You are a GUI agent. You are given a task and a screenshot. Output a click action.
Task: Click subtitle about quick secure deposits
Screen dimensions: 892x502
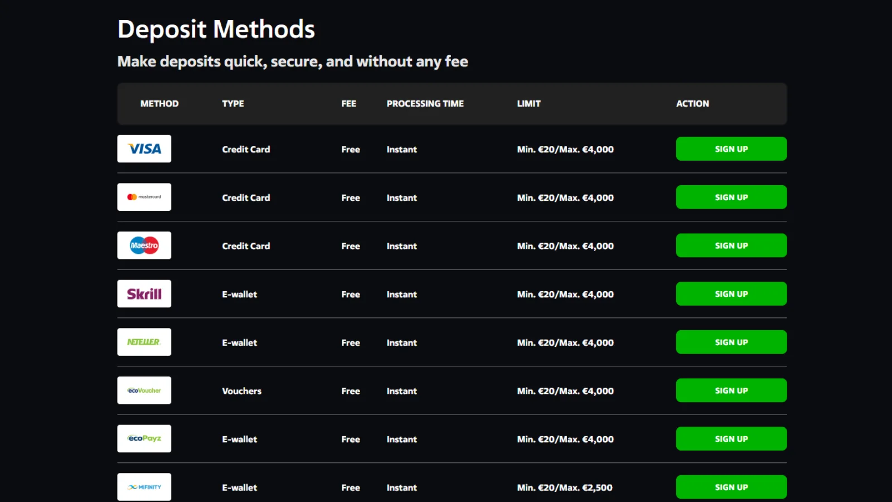click(293, 61)
